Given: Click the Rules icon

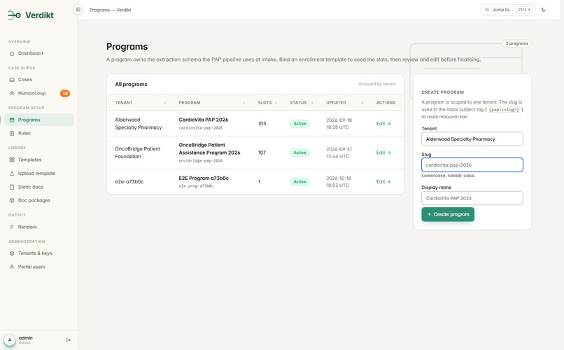Looking at the screenshot, I should pyautogui.click(x=12, y=134).
